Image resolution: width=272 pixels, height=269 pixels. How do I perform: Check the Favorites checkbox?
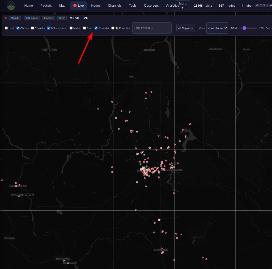[113, 28]
